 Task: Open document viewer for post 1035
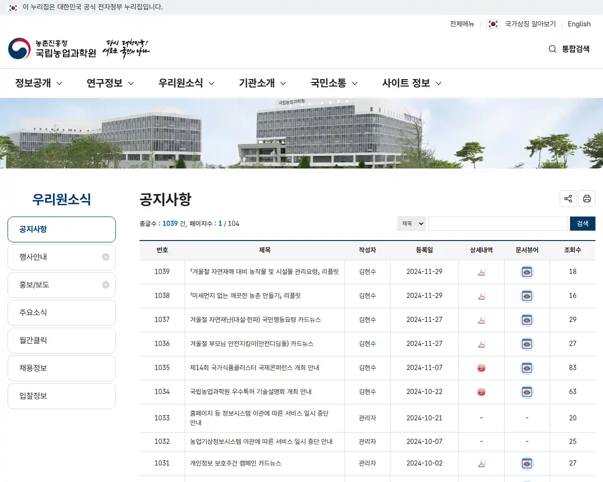(x=527, y=368)
